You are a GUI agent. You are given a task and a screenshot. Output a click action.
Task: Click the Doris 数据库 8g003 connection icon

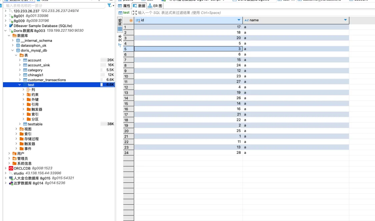[x=11, y=31]
